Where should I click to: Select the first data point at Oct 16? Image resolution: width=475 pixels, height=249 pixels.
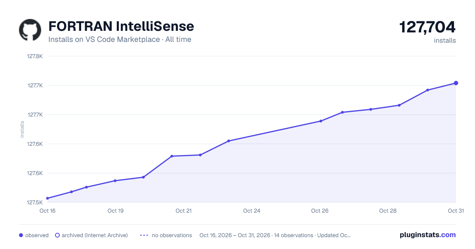click(x=47, y=198)
